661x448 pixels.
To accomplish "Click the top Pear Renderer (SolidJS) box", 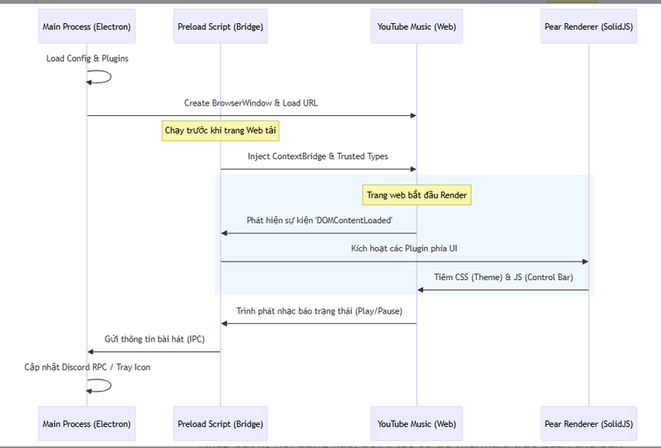I will coord(589,26).
